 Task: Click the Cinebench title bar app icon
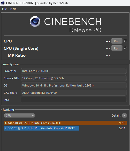point(3,3)
